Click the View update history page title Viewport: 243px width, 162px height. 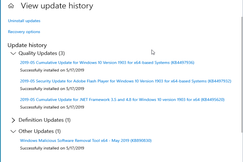point(57,6)
